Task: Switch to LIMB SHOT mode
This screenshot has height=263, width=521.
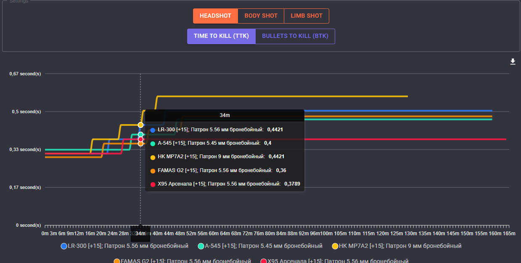Action: [307, 16]
